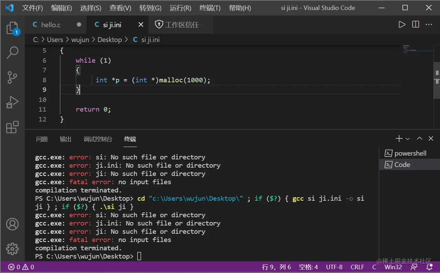The image size is (440, 273).
Task: Click the unsaved dot on hello.c tab
Action: coord(79,25)
